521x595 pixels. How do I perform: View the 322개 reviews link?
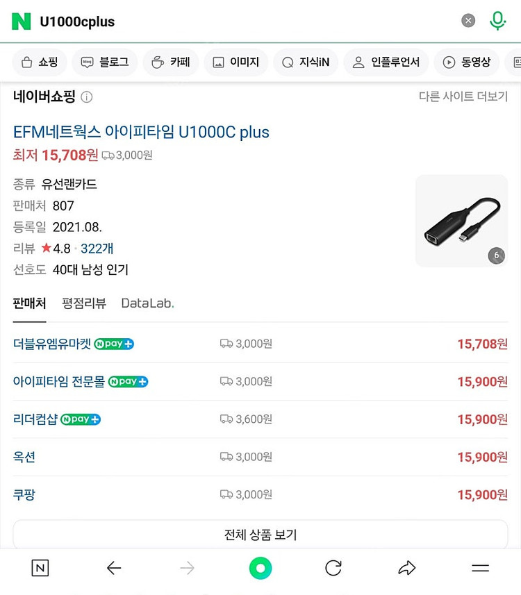point(97,249)
